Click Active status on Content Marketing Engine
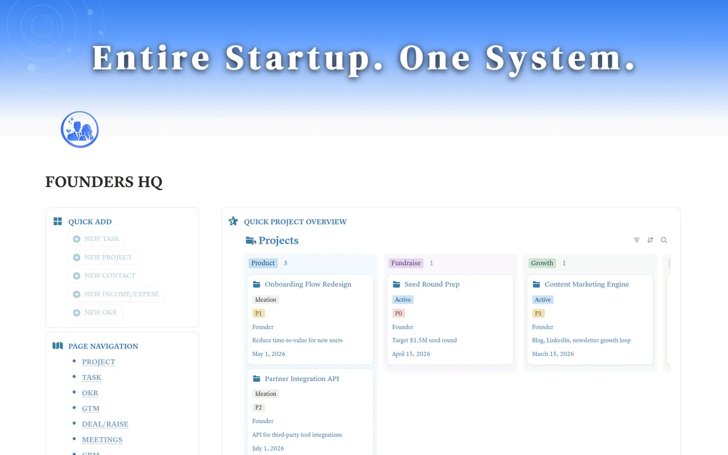The height and width of the screenshot is (455, 728). click(x=543, y=300)
